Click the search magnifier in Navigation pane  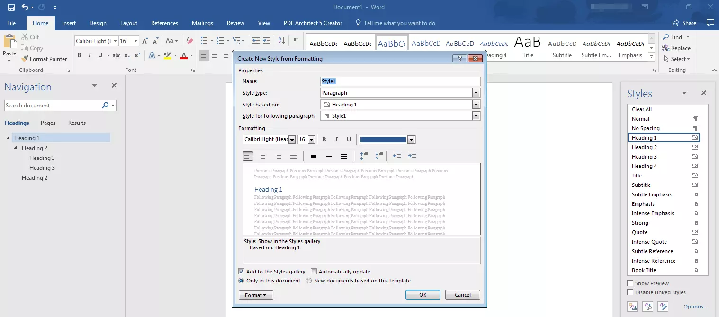[x=105, y=106]
